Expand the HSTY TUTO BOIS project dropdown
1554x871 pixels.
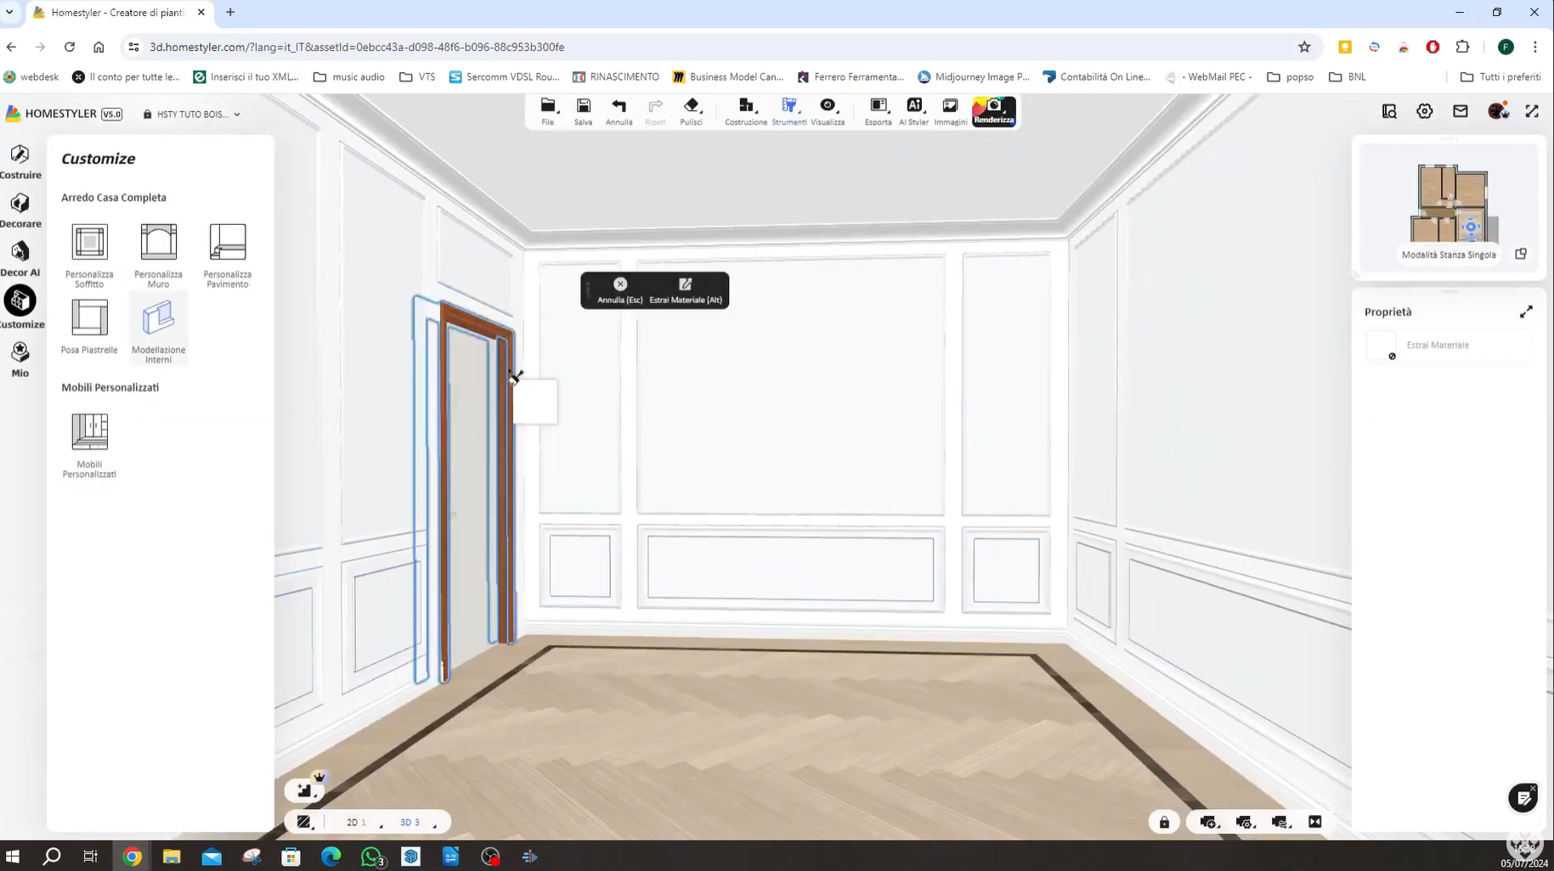pyautogui.click(x=192, y=114)
